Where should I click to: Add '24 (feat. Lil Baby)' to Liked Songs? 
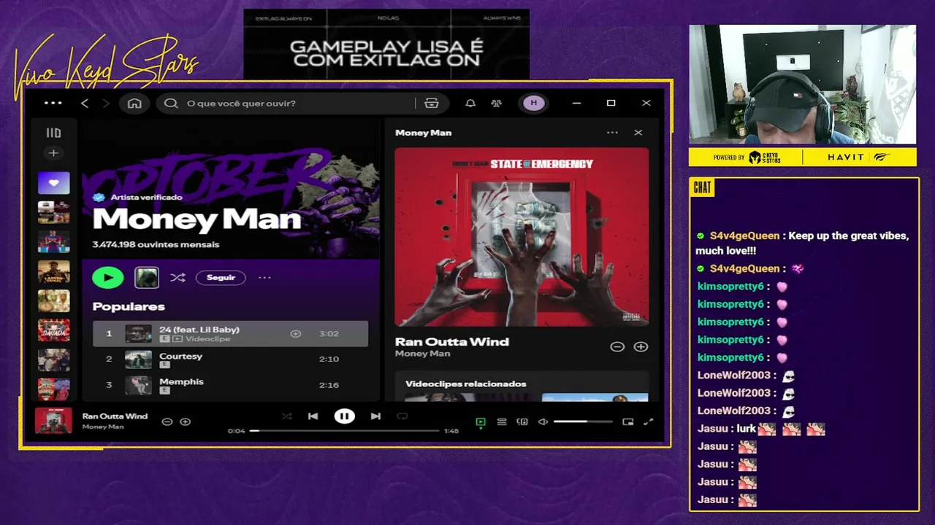(x=296, y=334)
